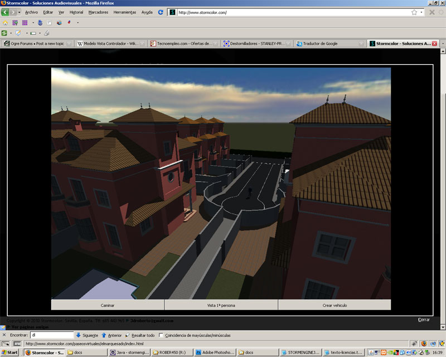Open the back/forward history dropdown arrow

[20, 12]
